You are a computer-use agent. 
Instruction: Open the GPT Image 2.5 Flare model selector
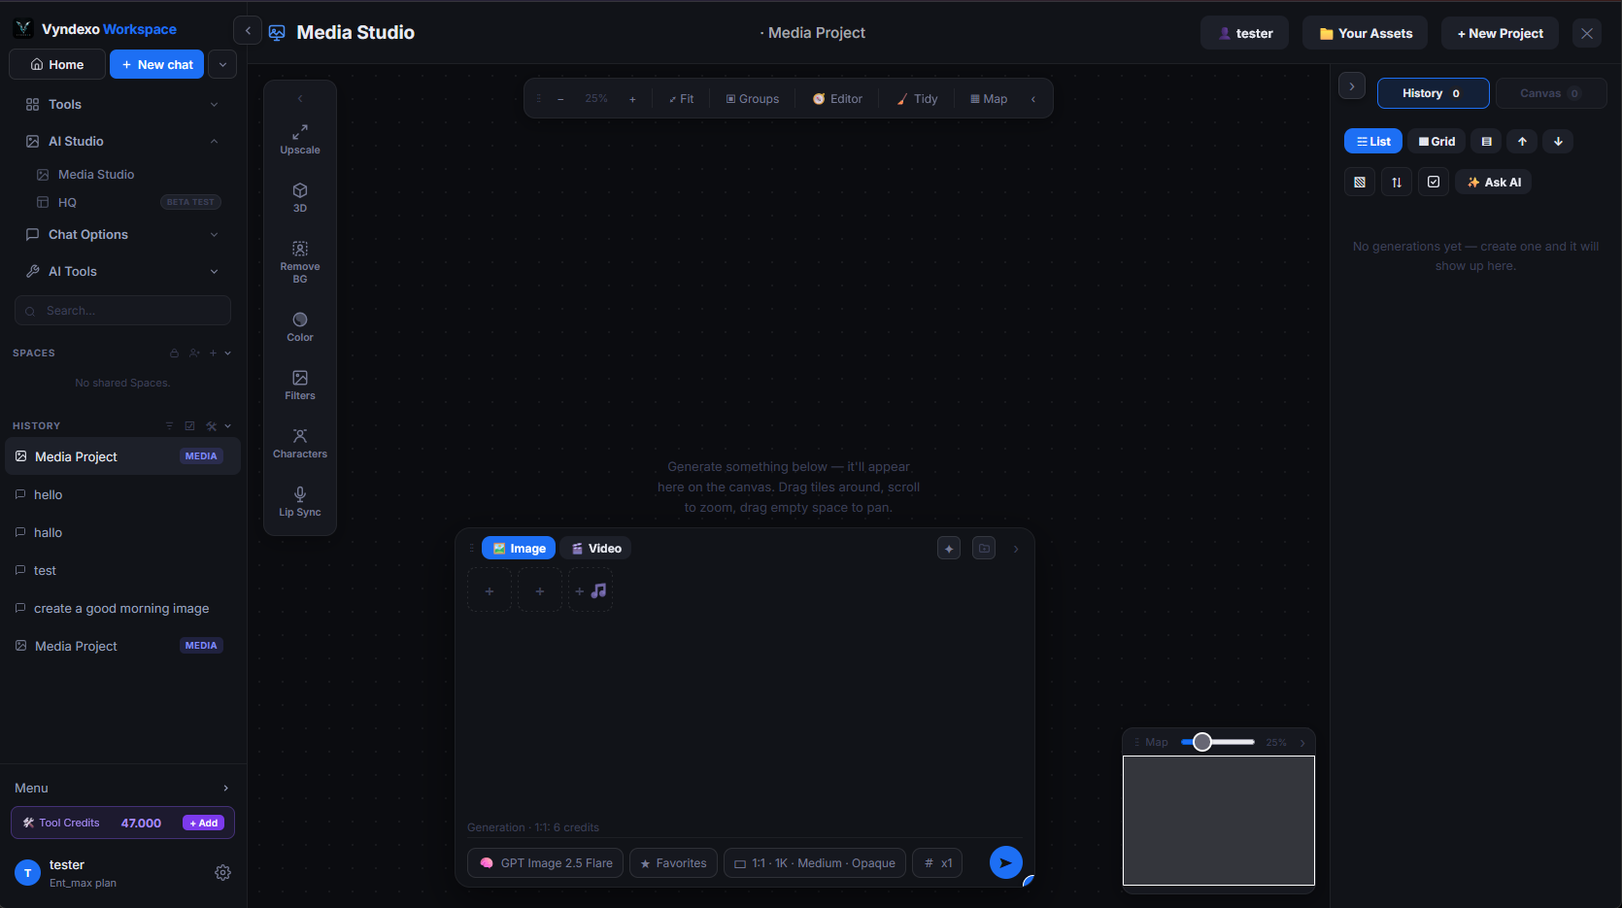click(546, 862)
